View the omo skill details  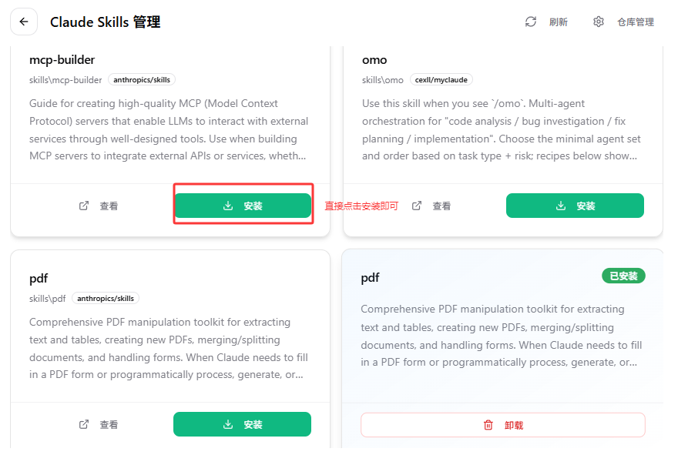click(432, 206)
